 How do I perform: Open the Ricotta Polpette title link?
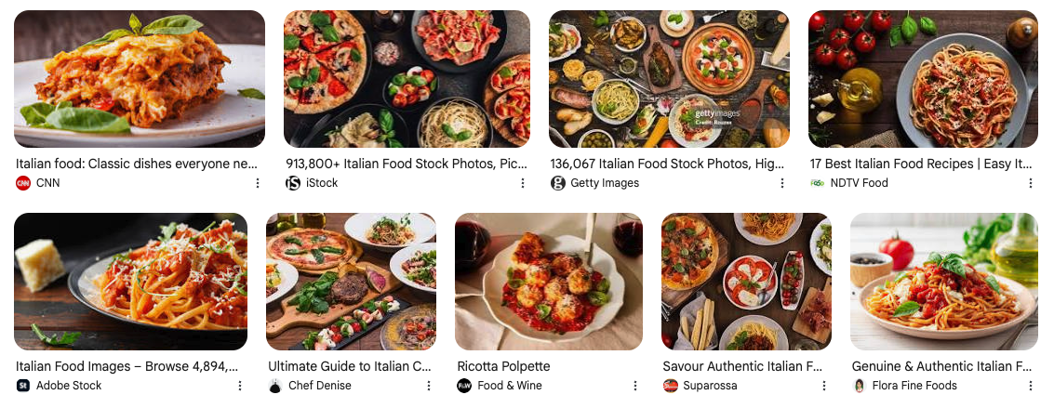click(x=503, y=366)
